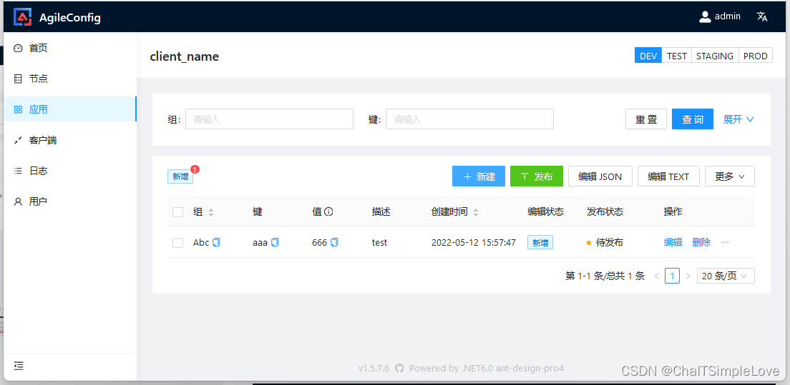This screenshot has width=790, height=385.
Task: Click the 编辑 JSON button
Action: coord(600,176)
